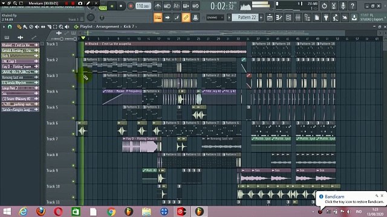Toggle the 3-2-1 countdown before recording

[x=177, y=6]
